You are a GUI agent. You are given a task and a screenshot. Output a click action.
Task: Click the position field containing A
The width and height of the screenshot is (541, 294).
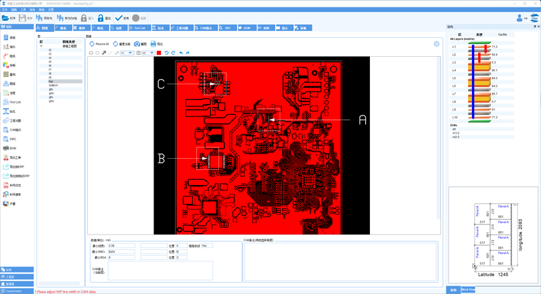click(x=181, y=246)
